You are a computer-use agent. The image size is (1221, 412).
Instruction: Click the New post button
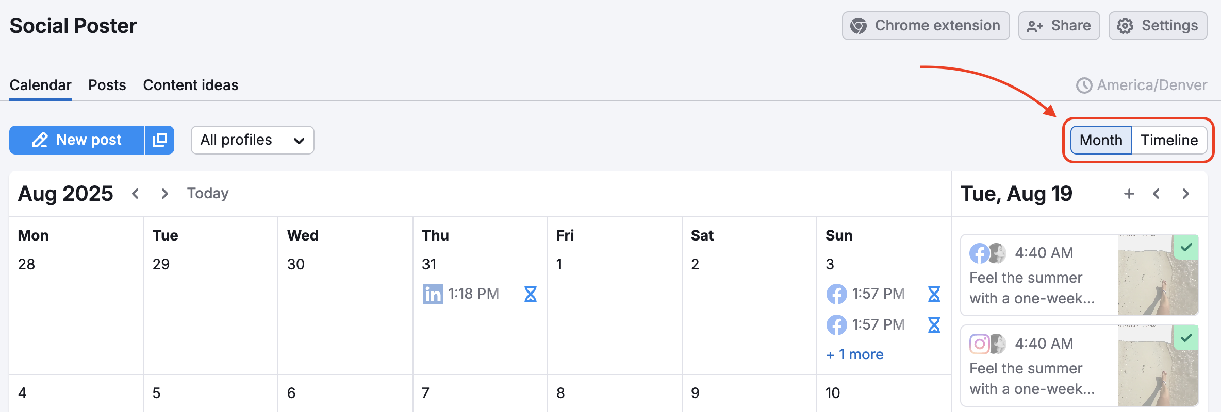pyautogui.click(x=76, y=140)
